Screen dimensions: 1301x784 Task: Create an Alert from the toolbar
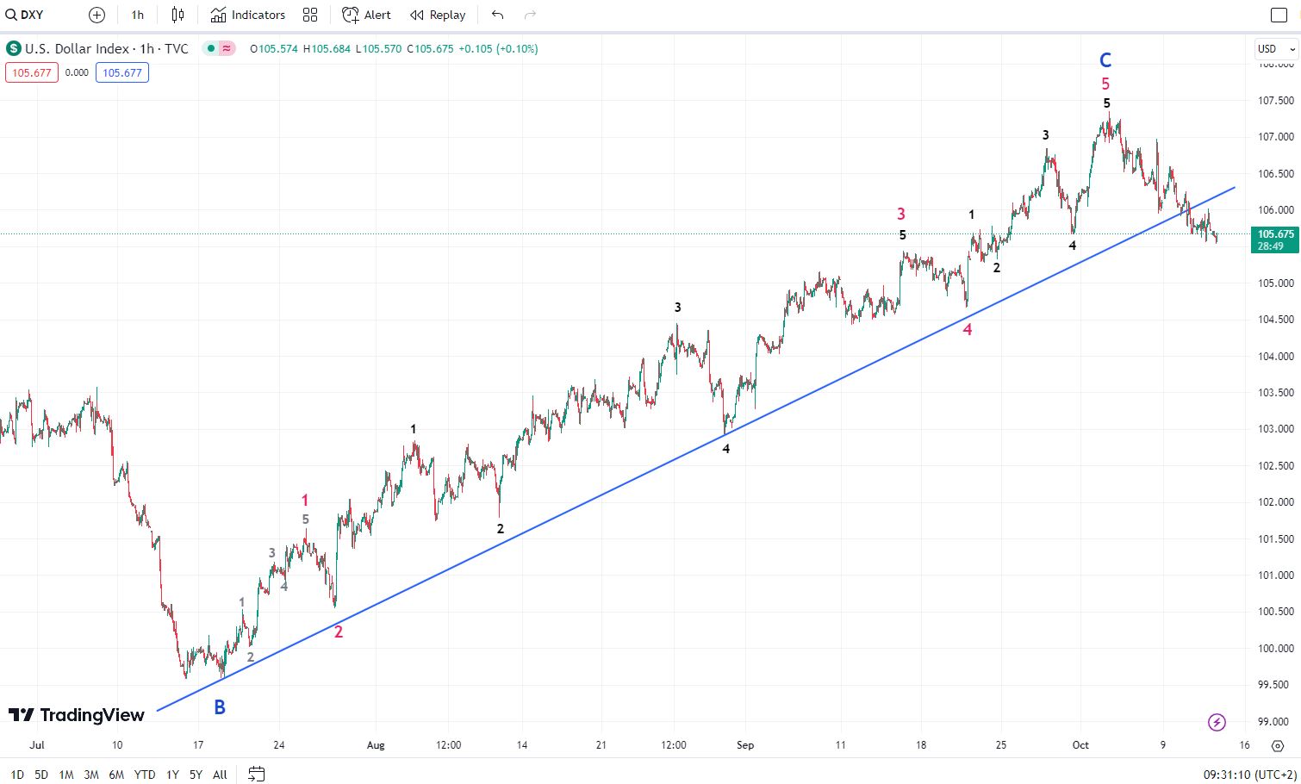367,15
